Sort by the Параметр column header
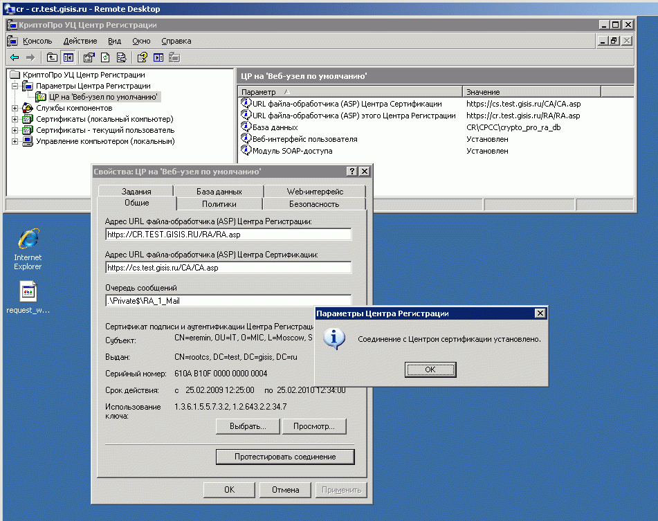 (350, 92)
